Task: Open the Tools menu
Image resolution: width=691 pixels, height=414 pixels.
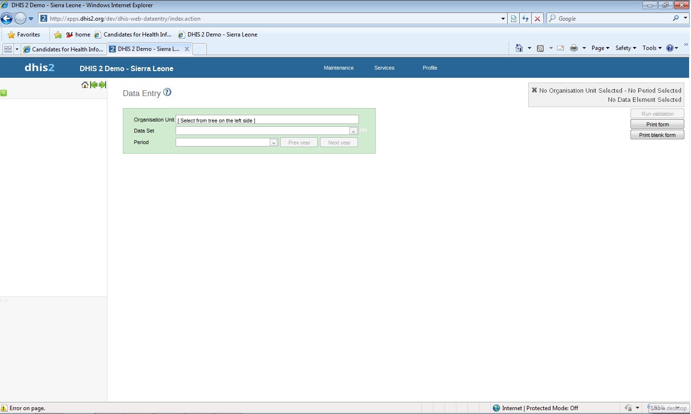Action: pos(652,48)
